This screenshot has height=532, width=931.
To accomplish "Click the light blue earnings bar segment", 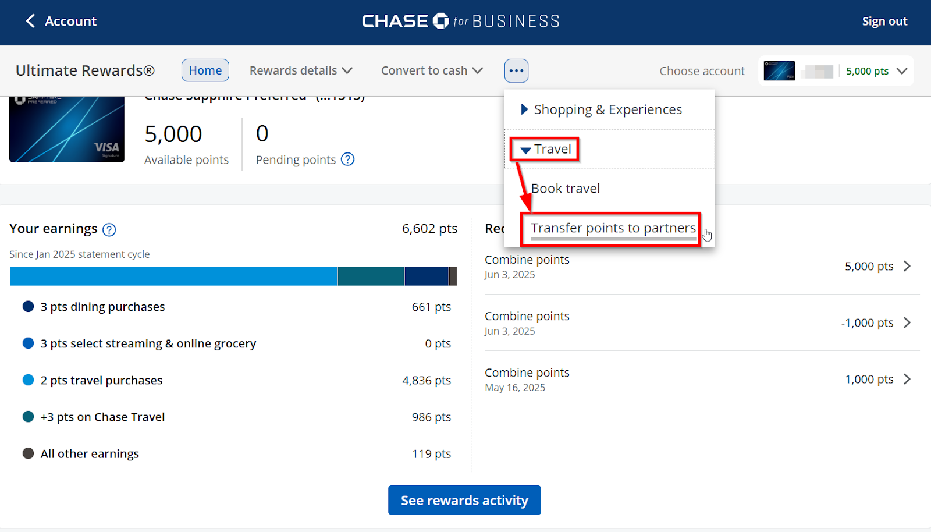I will pyautogui.click(x=173, y=276).
